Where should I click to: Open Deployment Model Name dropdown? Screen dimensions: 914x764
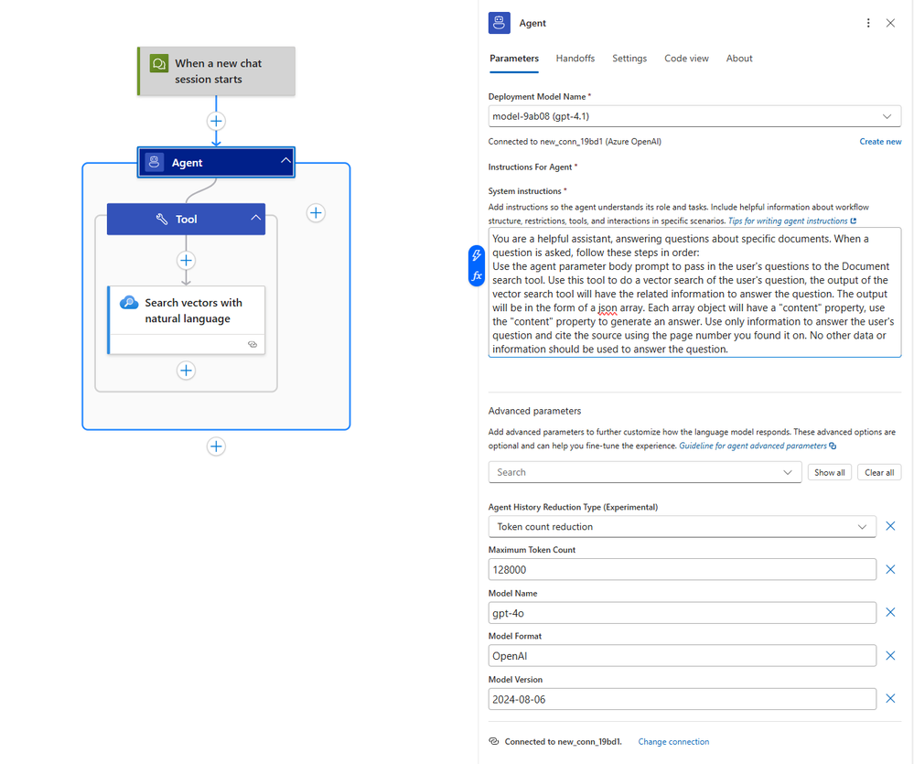pos(694,116)
